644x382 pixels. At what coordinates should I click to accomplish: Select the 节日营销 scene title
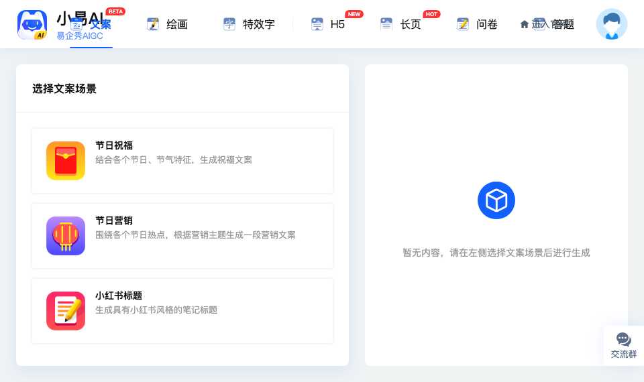click(x=114, y=220)
